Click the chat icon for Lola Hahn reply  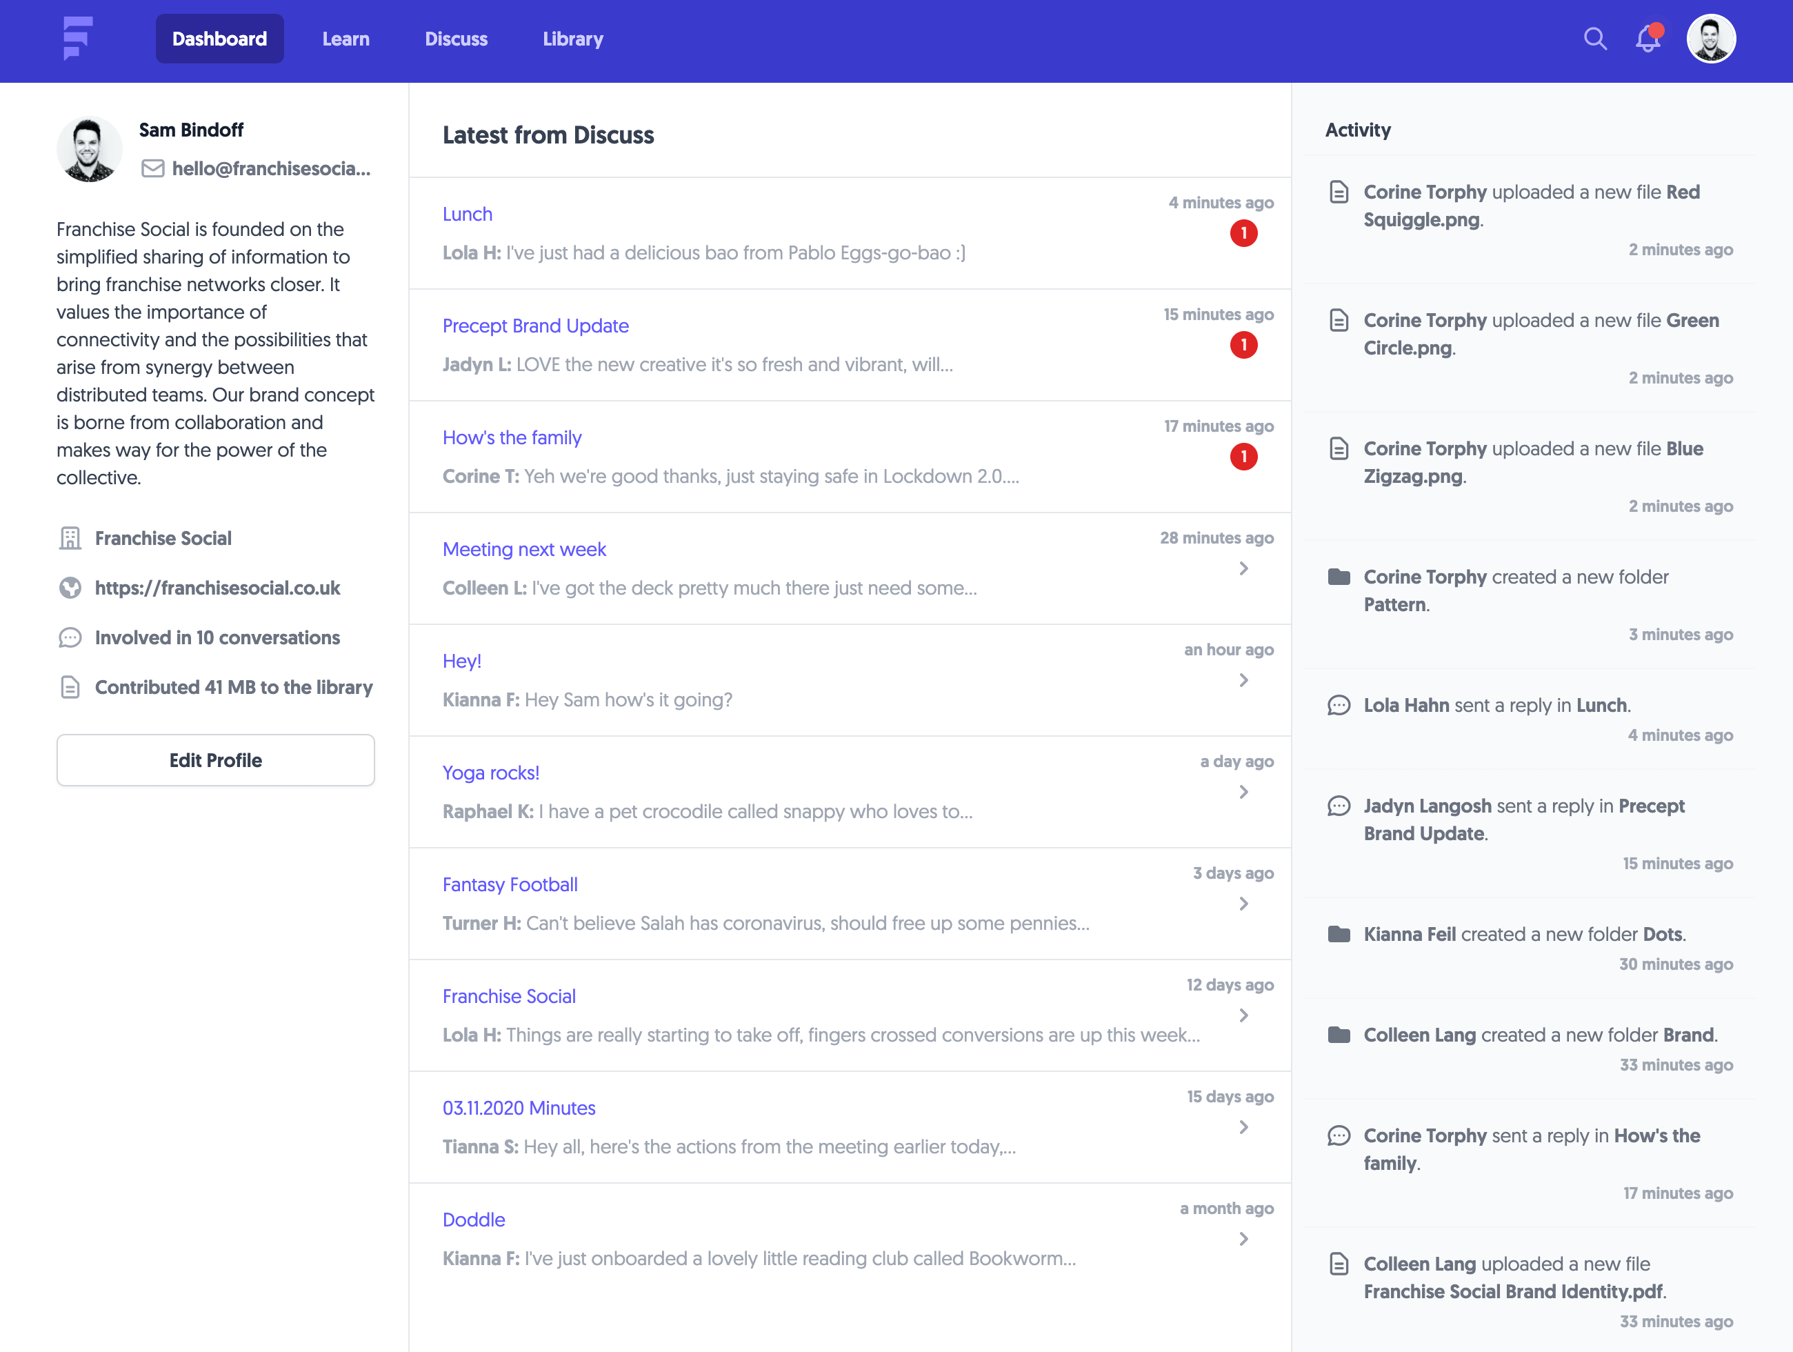point(1339,705)
